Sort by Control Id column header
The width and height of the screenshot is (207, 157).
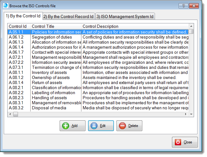[18, 27]
